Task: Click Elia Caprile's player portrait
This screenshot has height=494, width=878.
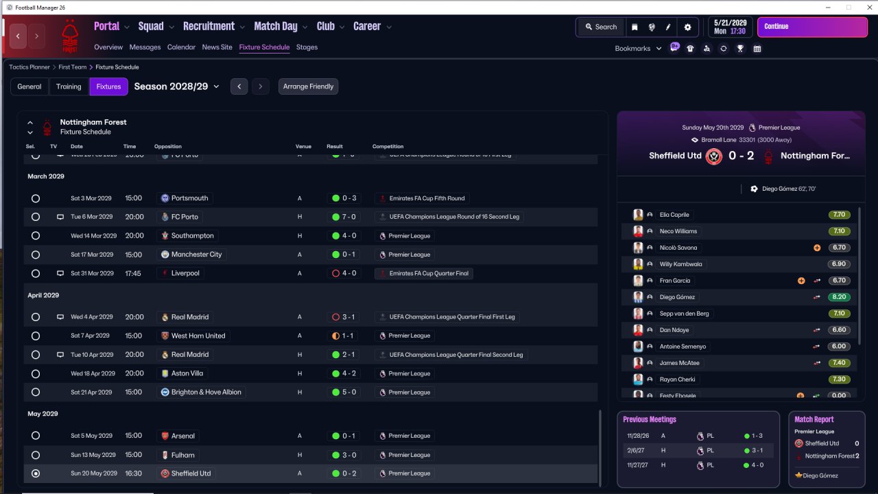Action: 638,215
